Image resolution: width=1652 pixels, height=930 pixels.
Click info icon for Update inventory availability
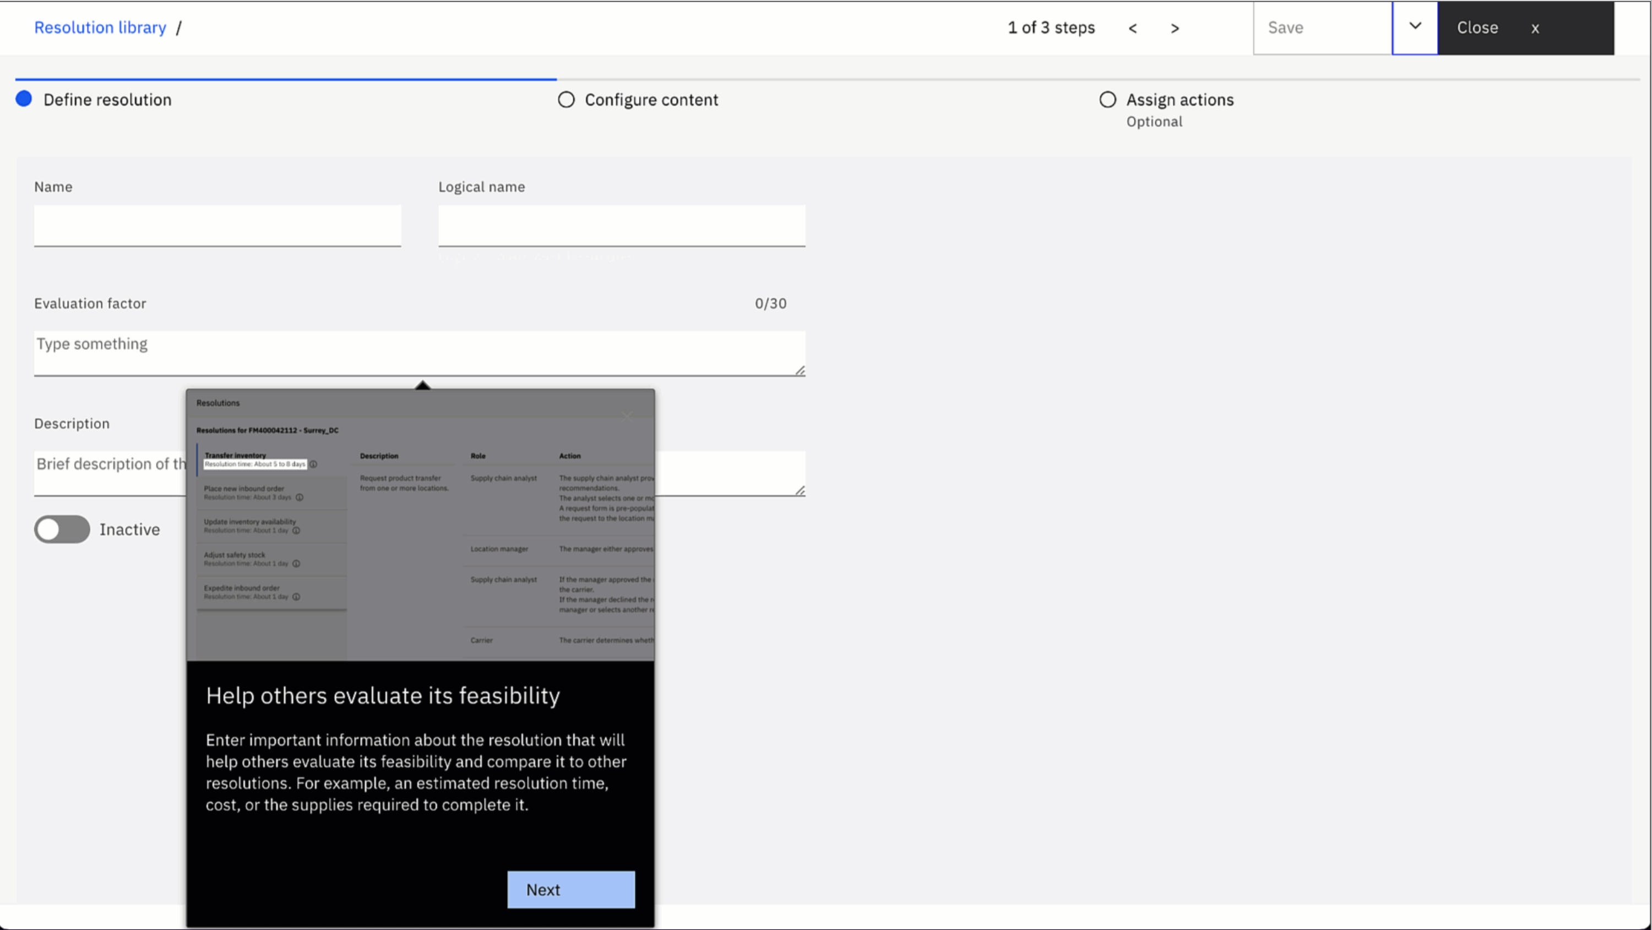(x=296, y=530)
